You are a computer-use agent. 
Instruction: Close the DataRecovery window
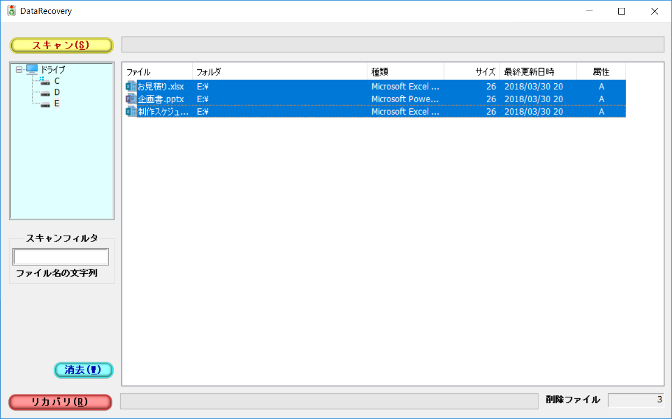[x=655, y=11]
